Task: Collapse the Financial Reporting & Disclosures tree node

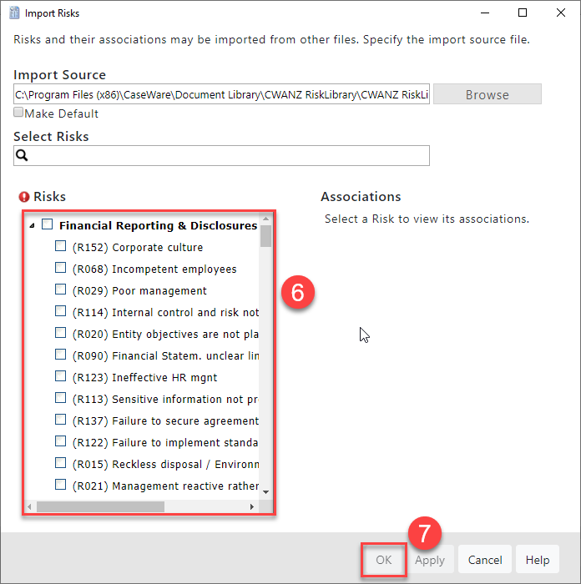Action: click(32, 225)
